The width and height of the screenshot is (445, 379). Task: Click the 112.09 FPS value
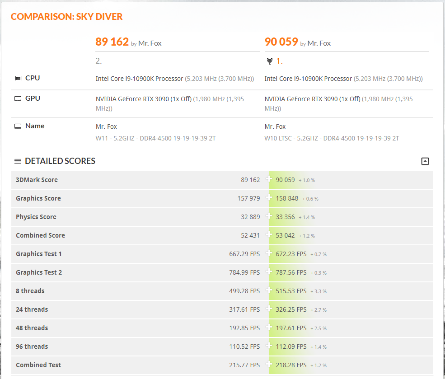[x=291, y=346]
